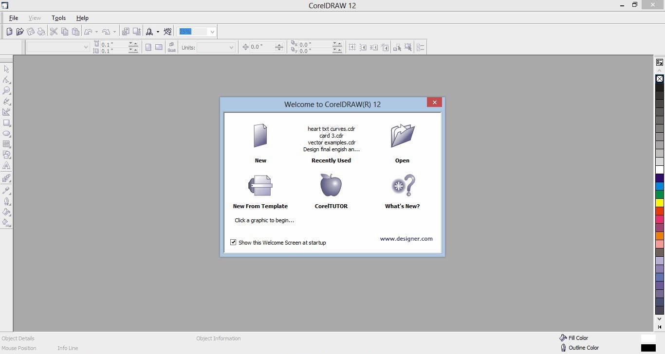This screenshot has height=354, width=665.
Task: Open the Help menu
Action: pyautogui.click(x=82, y=18)
